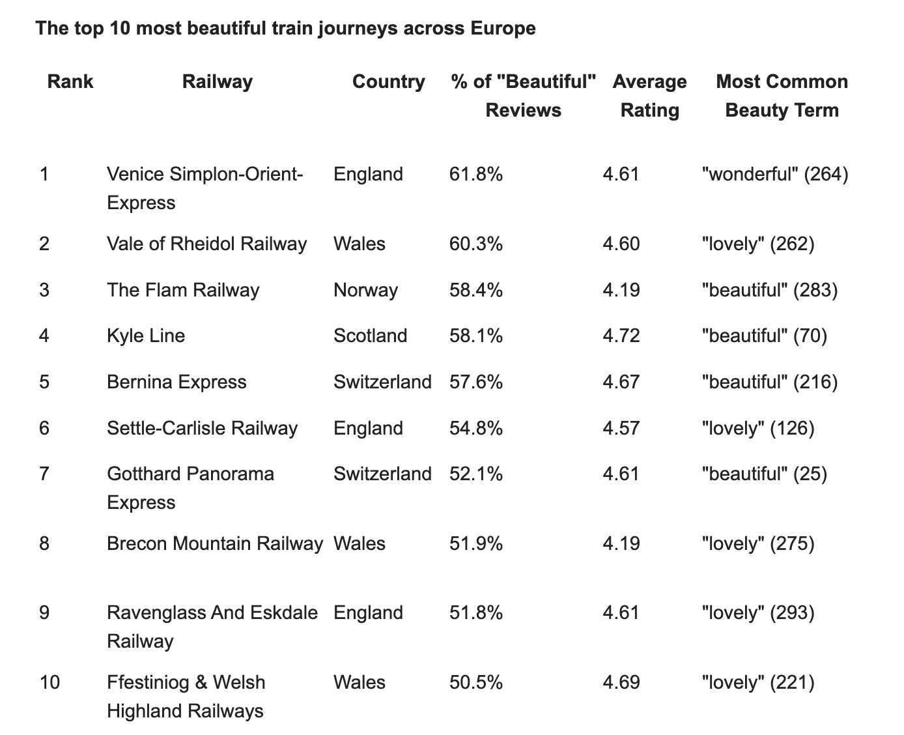Viewport: 904px width, 735px height.
Task: Select the Vale of Rheidol Railway cell
Action: [206, 244]
